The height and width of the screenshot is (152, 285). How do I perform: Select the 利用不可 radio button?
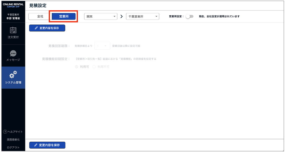[94, 67]
